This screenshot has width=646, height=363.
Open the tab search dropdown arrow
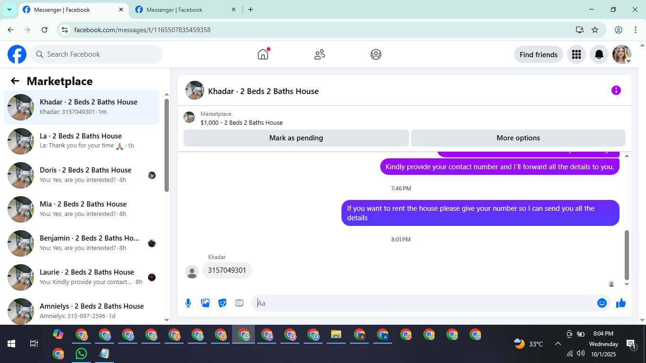coord(9,9)
